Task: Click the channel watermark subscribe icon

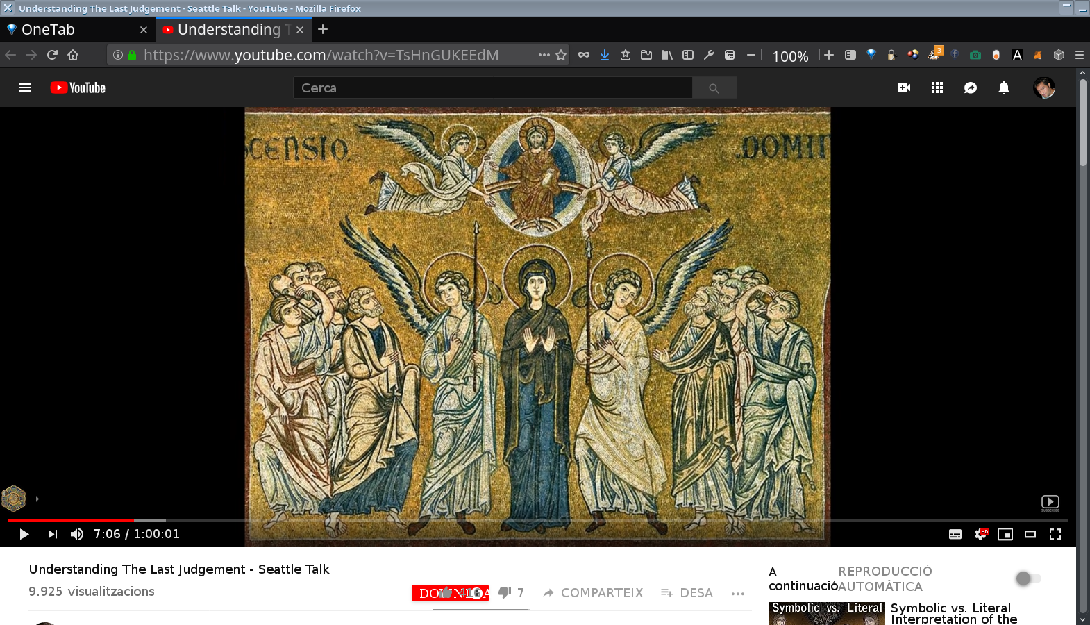Action: [1050, 503]
